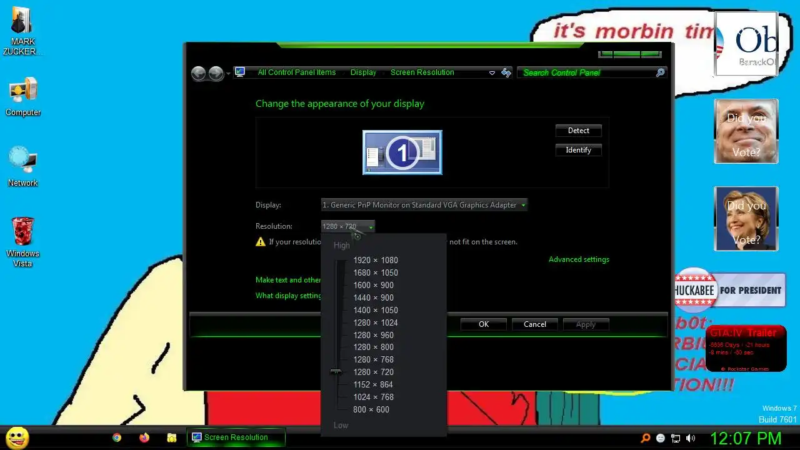Click the round white tray icon
Screen dimensions: 800x450
click(x=661, y=438)
